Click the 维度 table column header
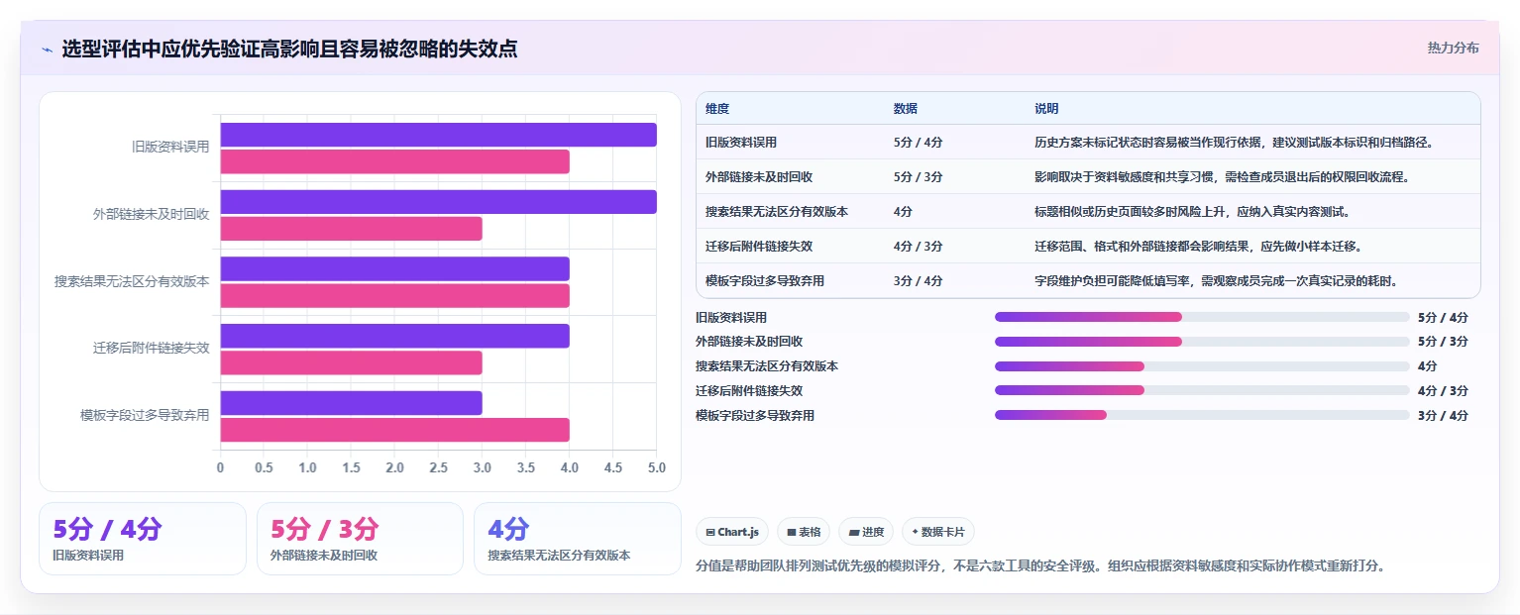This screenshot has width=1520, height=615. click(x=717, y=109)
